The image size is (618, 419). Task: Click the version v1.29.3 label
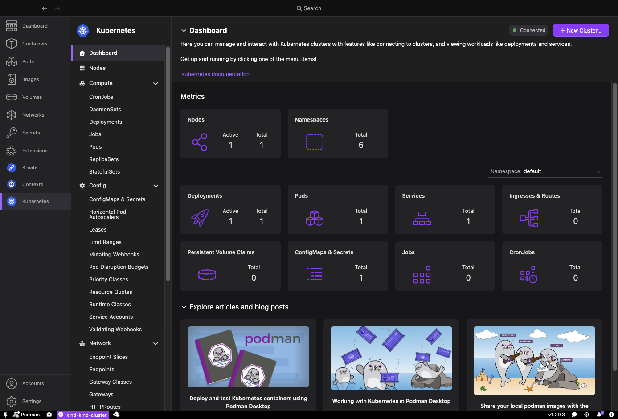557,415
